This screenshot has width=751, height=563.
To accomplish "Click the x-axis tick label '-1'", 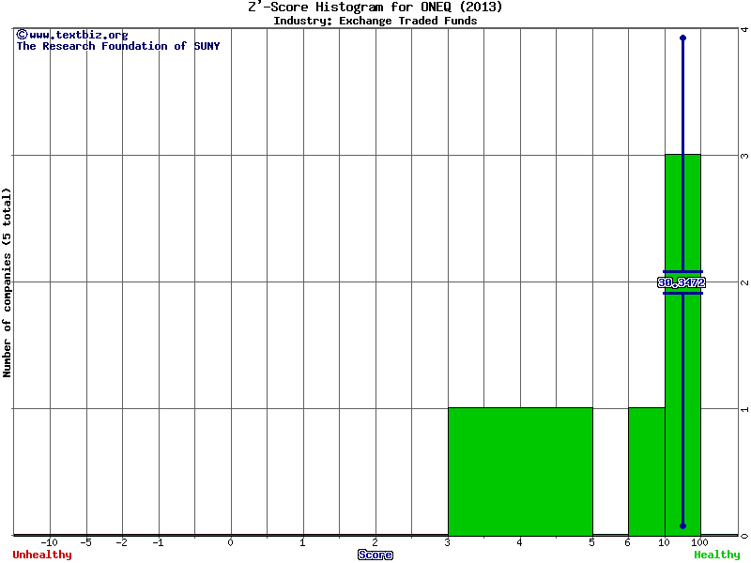I will [x=158, y=542].
